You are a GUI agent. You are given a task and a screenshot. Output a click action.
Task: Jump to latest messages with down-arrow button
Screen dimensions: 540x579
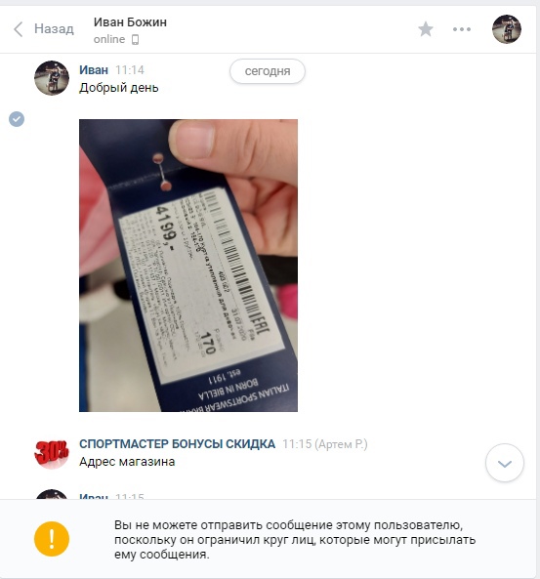pyautogui.click(x=505, y=463)
